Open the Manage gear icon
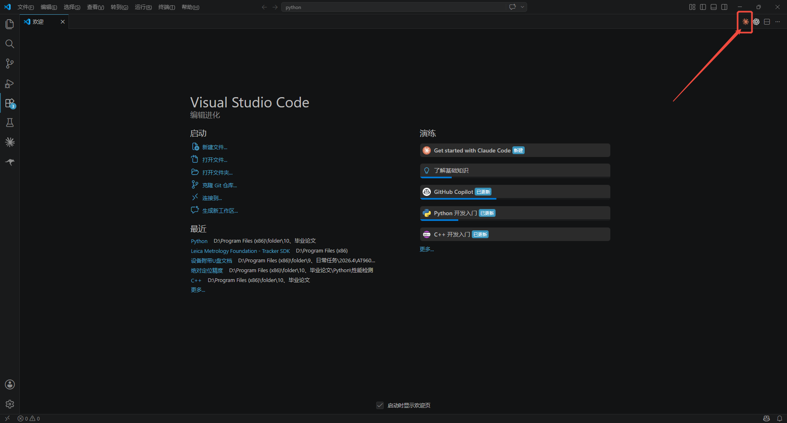This screenshot has height=423, width=787. click(10, 404)
